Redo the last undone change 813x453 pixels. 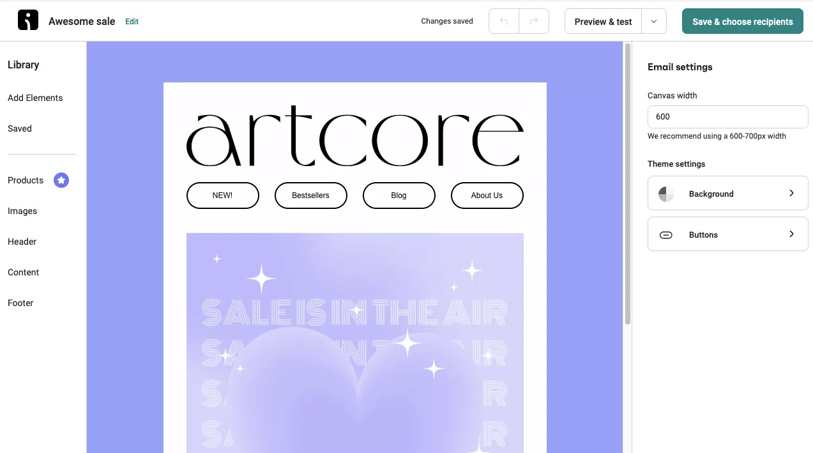click(x=533, y=21)
